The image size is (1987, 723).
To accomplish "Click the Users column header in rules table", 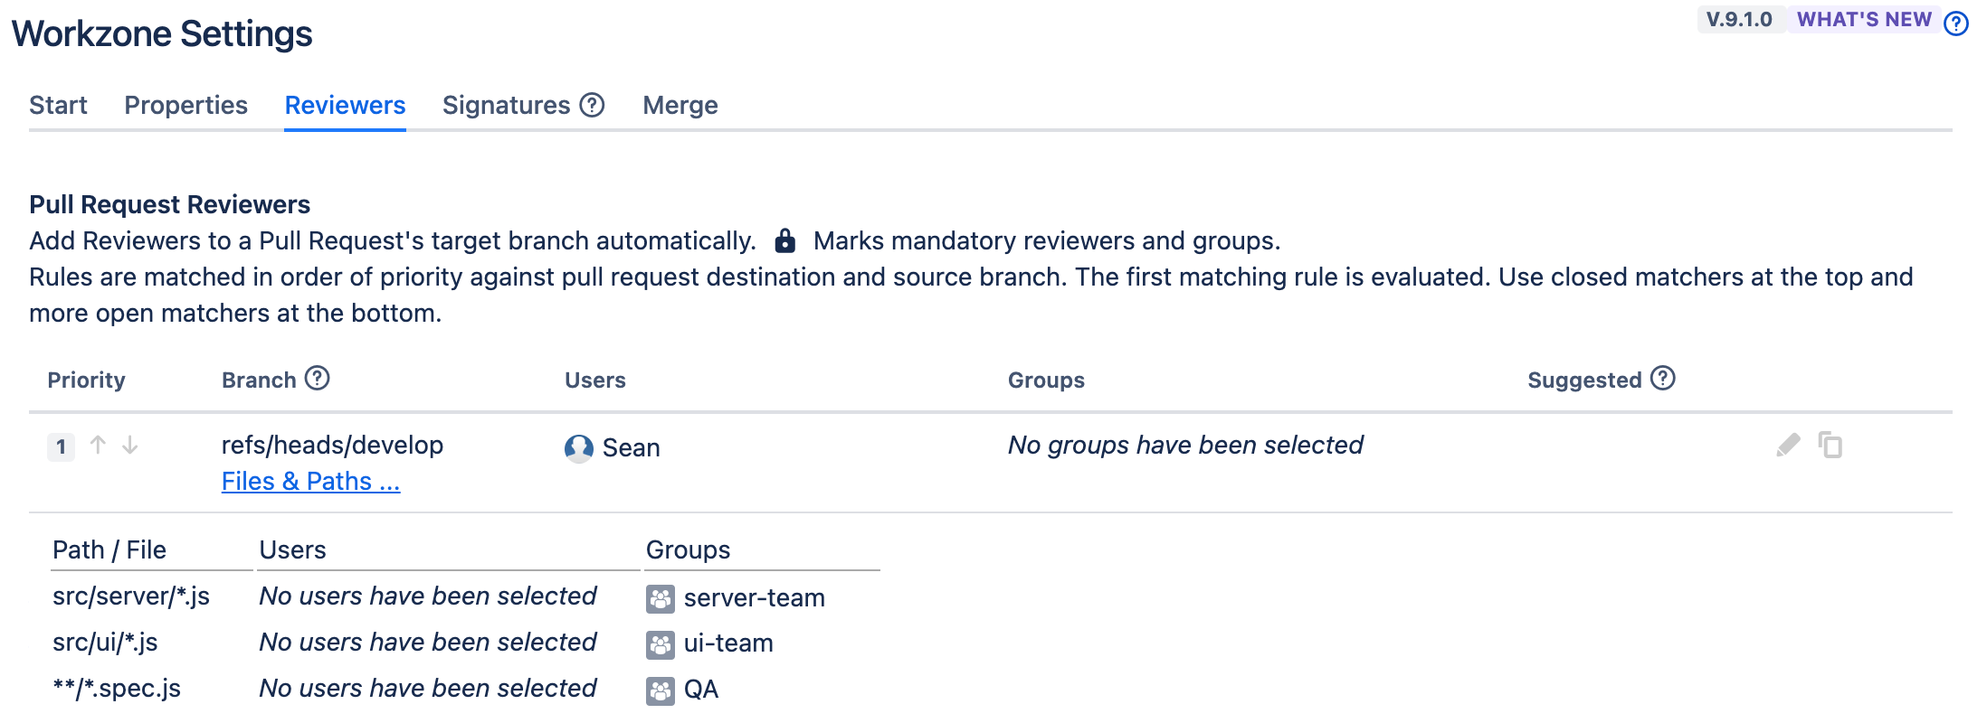I will 594,380.
